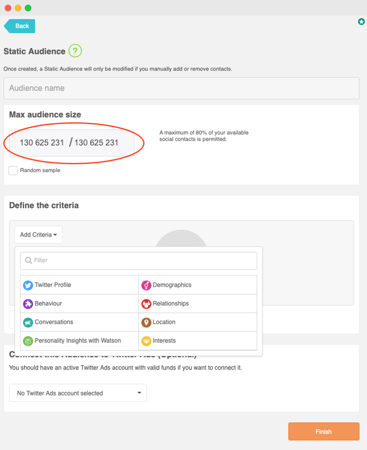
Task: Click the Relationships people icon
Action: [x=146, y=304]
